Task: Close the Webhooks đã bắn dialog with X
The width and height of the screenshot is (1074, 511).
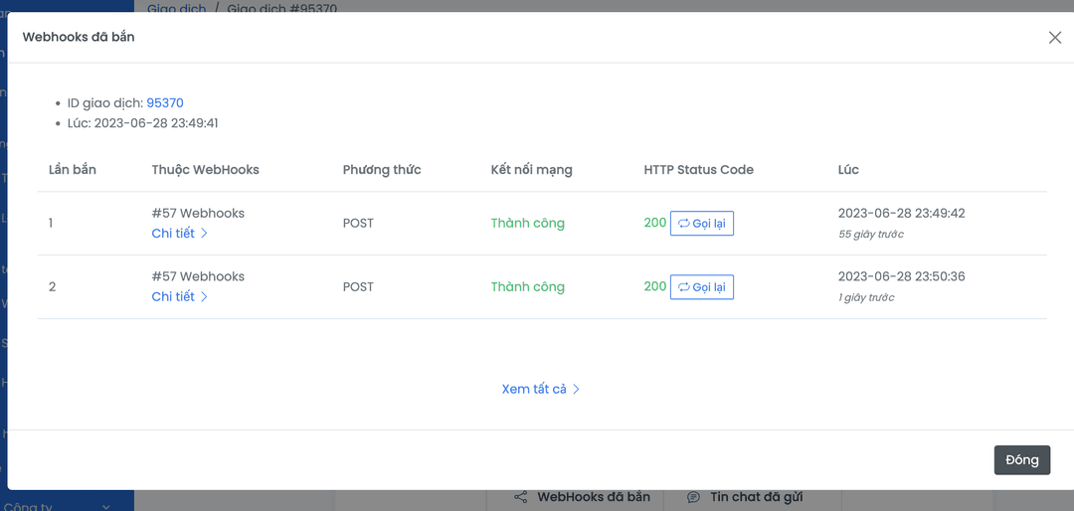Action: (x=1055, y=38)
